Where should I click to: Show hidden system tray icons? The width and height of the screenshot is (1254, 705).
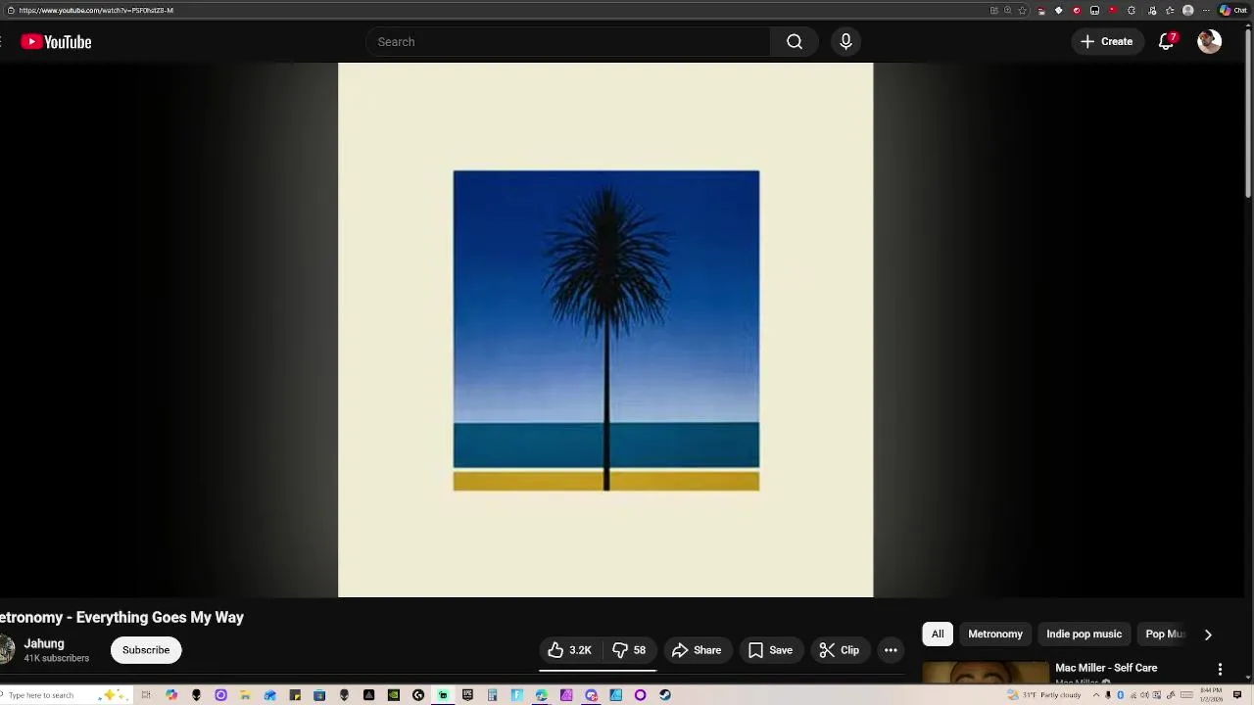coord(1096,695)
